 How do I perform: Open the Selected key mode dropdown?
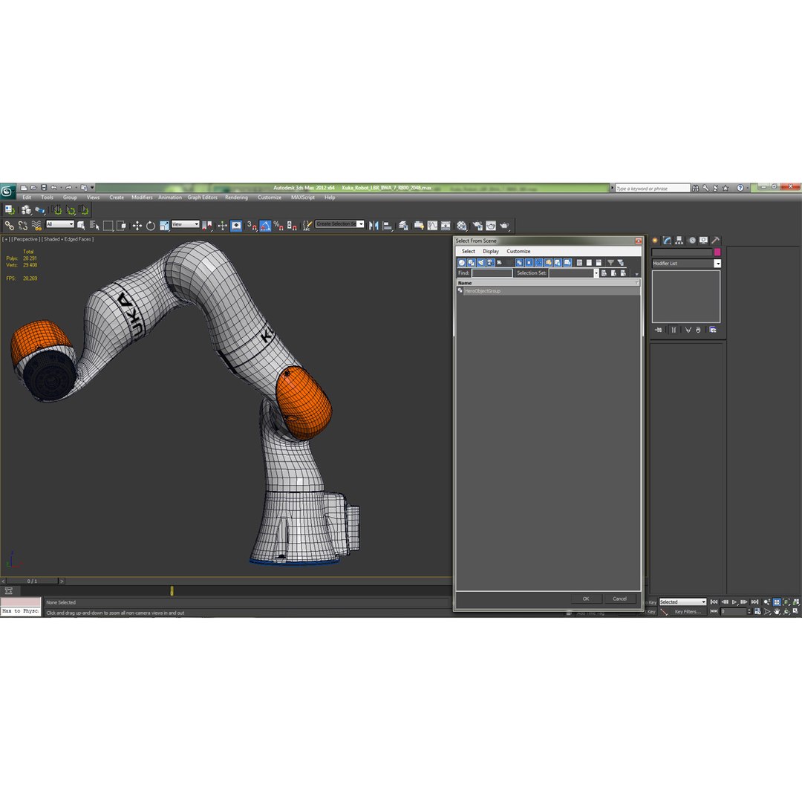682,602
